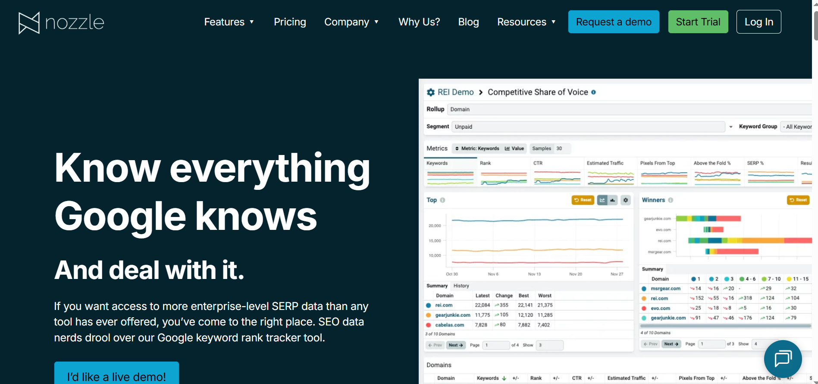This screenshot has height=384, width=818.
Task: Click Request a demo button
Action: coord(614,22)
